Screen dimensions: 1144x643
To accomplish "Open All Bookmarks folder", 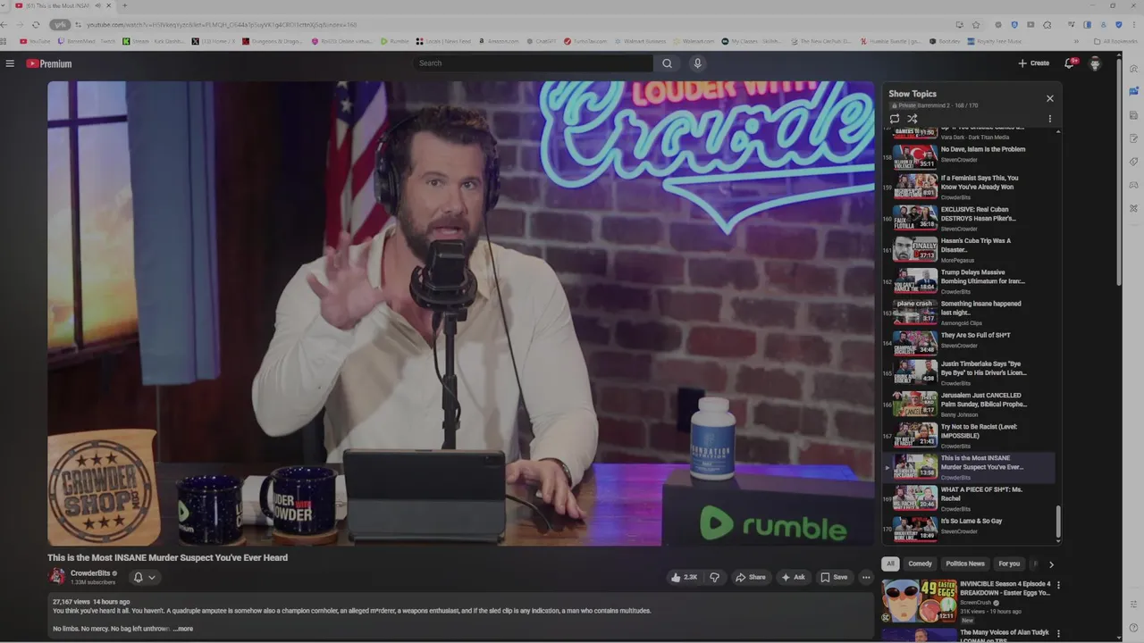I will point(1116,41).
